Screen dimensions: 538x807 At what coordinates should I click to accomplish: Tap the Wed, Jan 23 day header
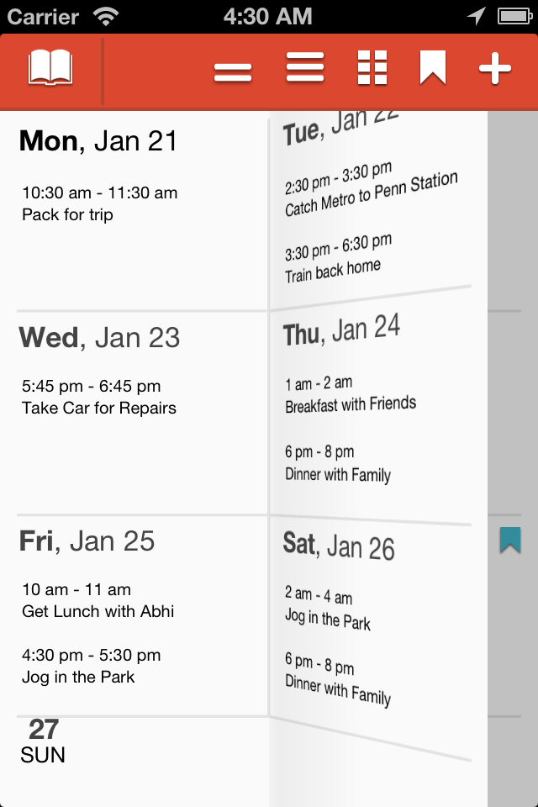point(99,338)
